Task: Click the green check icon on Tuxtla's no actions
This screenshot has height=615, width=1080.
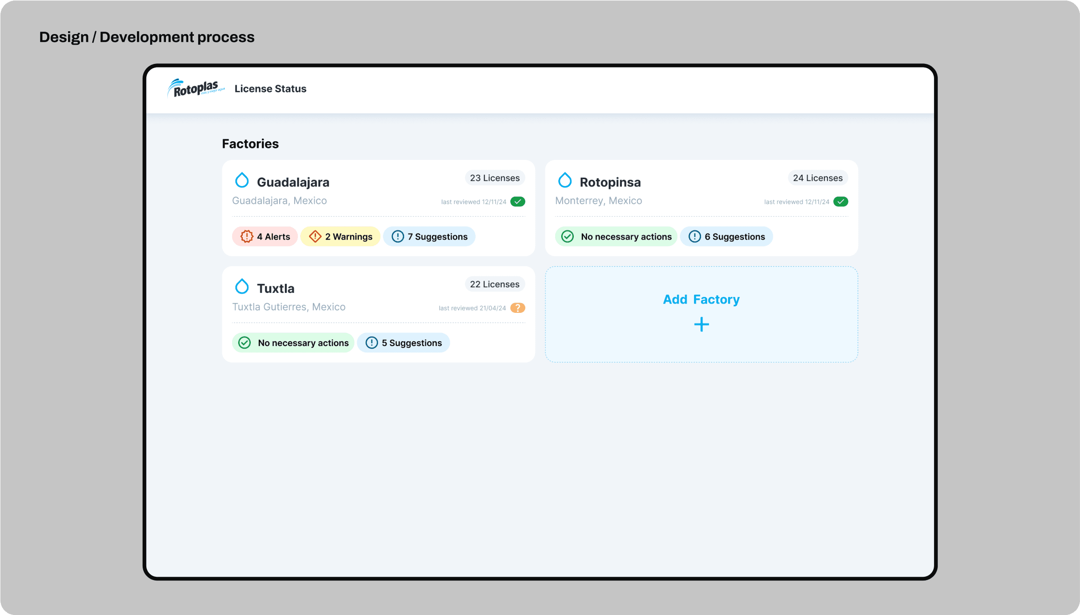Action: point(244,343)
